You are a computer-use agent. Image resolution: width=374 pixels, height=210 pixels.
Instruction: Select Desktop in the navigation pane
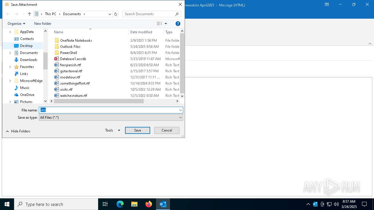[x=26, y=46]
